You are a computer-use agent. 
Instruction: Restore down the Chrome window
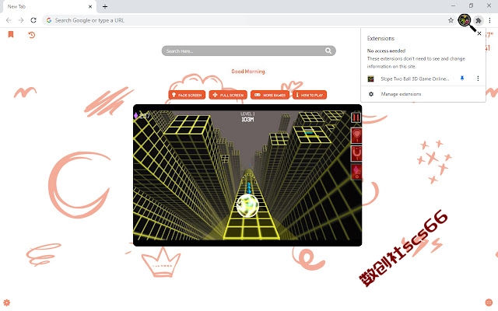(471, 5)
